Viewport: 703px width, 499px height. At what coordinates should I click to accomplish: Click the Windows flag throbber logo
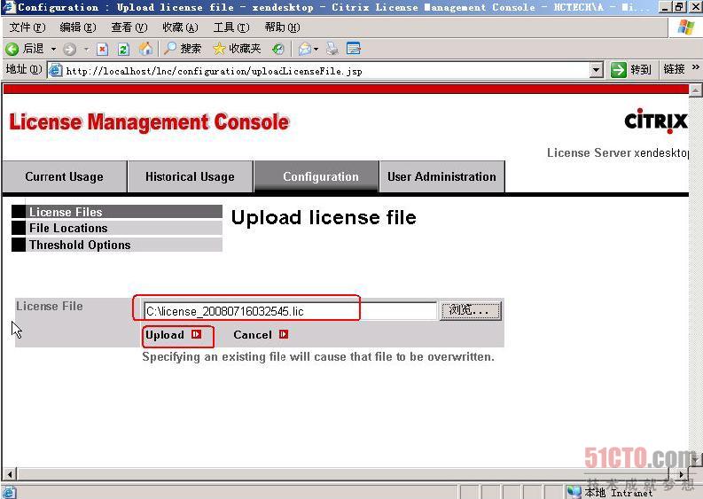686,27
